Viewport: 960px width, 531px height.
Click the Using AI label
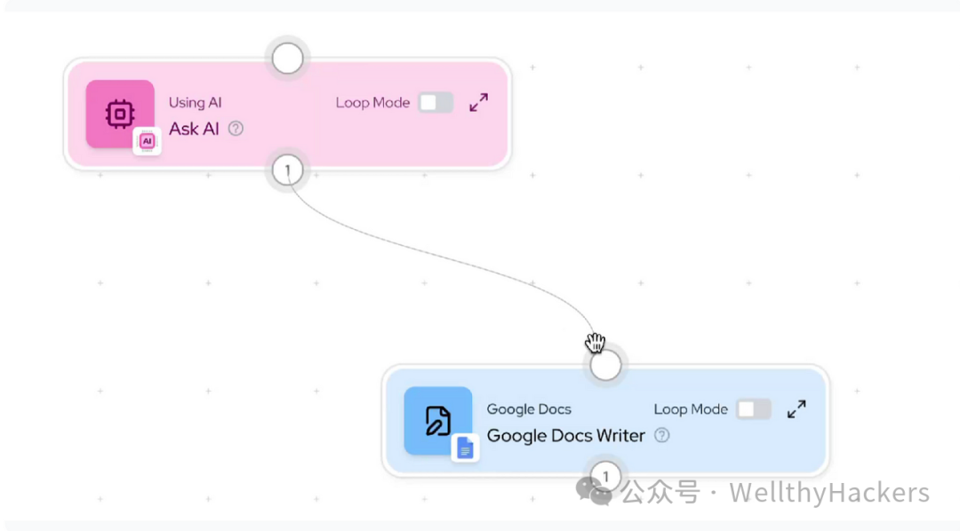point(196,103)
